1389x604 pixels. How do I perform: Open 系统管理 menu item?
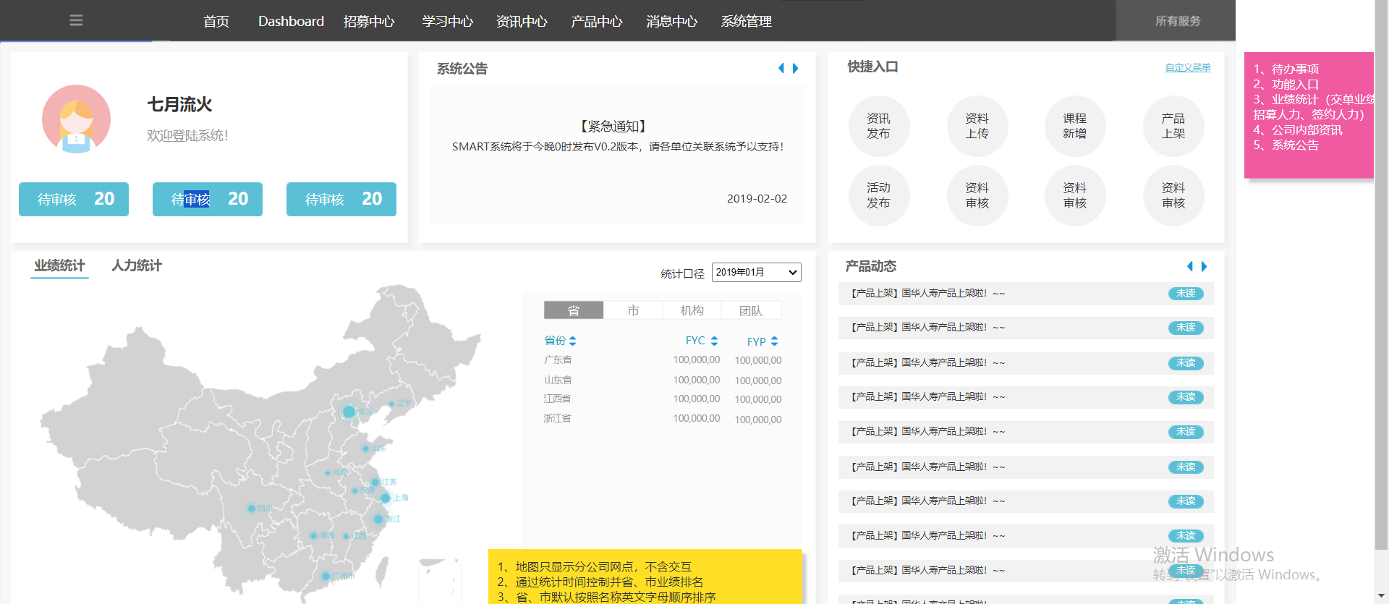click(746, 21)
